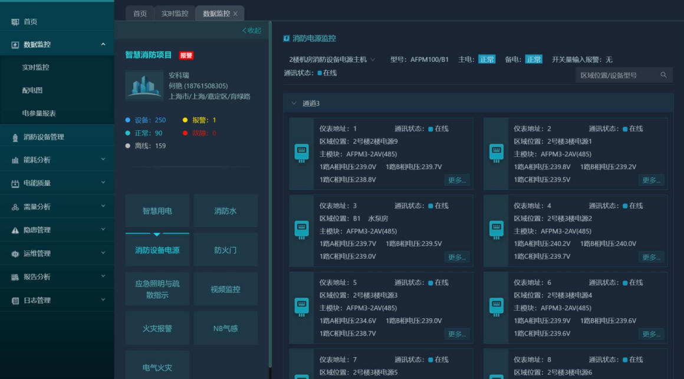Screen dimensions: 684x379
Task: Open the 防火门 module
Action: tap(225, 251)
